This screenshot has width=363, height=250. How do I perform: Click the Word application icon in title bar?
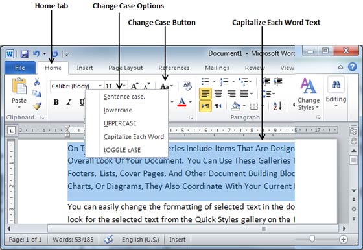point(10,54)
